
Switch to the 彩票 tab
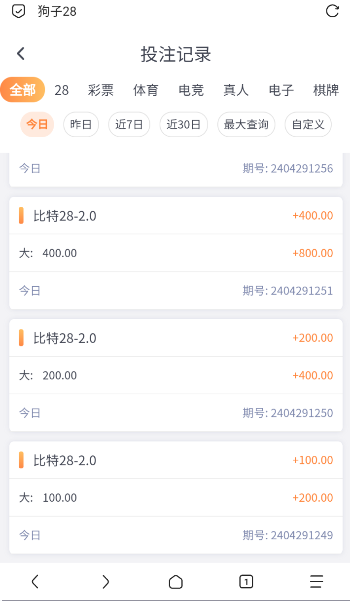[101, 90]
